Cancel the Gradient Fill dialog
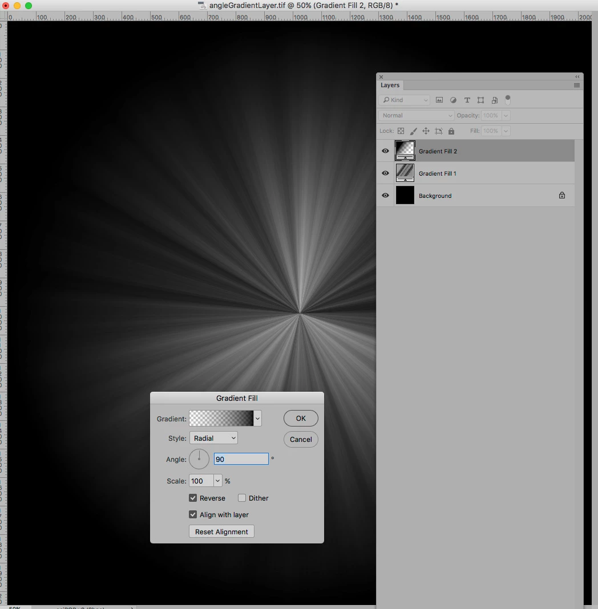 pos(301,439)
